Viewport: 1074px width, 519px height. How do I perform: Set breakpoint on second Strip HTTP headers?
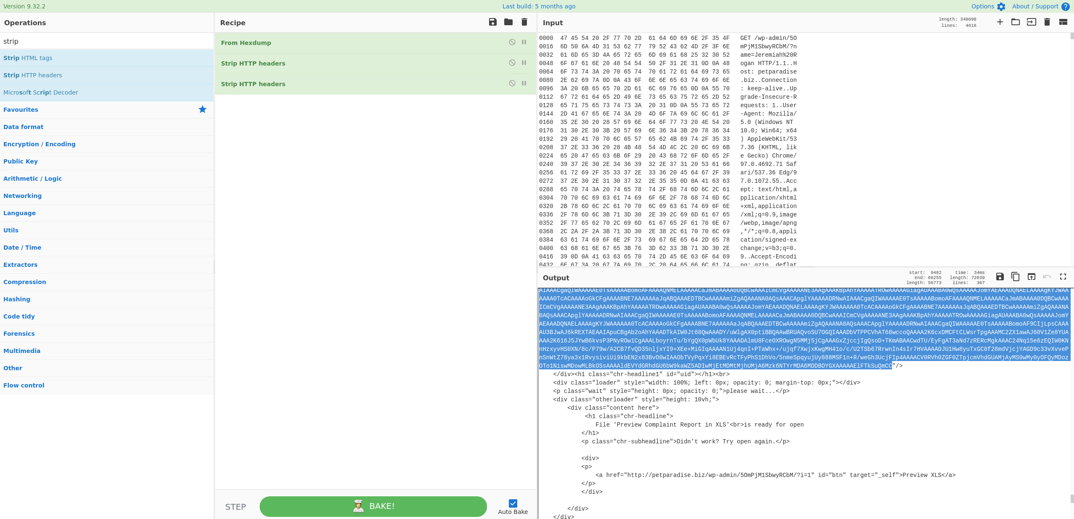point(524,83)
